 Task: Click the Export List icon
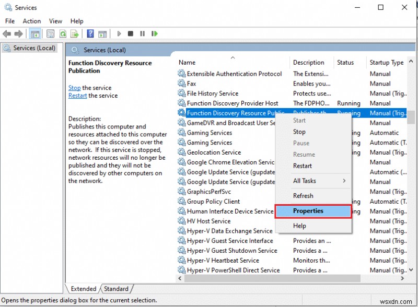pos(74,33)
